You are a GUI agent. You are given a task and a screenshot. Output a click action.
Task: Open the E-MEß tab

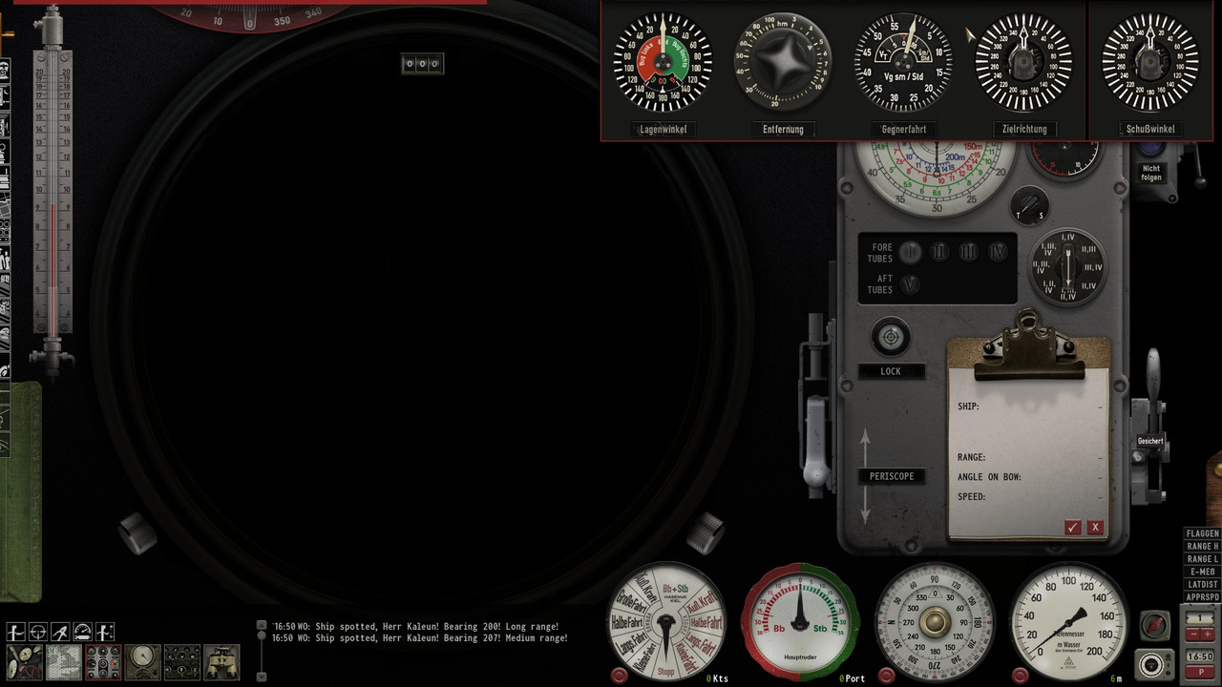click(x=1202, y=572)
